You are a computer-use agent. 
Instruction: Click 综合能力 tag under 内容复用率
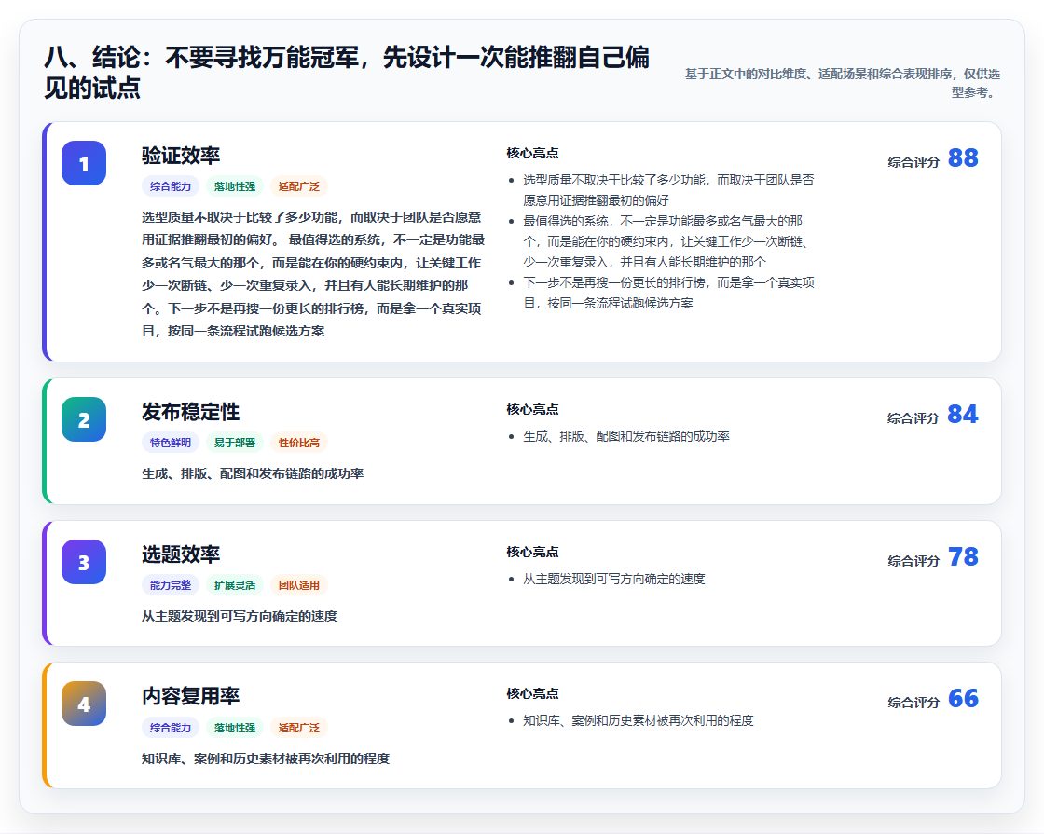171,728
